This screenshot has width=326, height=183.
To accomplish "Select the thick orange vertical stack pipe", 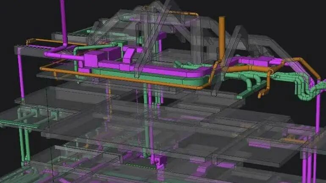I will [222, 38].
